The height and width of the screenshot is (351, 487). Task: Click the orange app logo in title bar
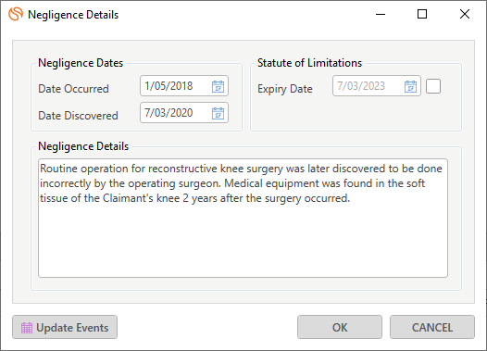tap(16, 14)
